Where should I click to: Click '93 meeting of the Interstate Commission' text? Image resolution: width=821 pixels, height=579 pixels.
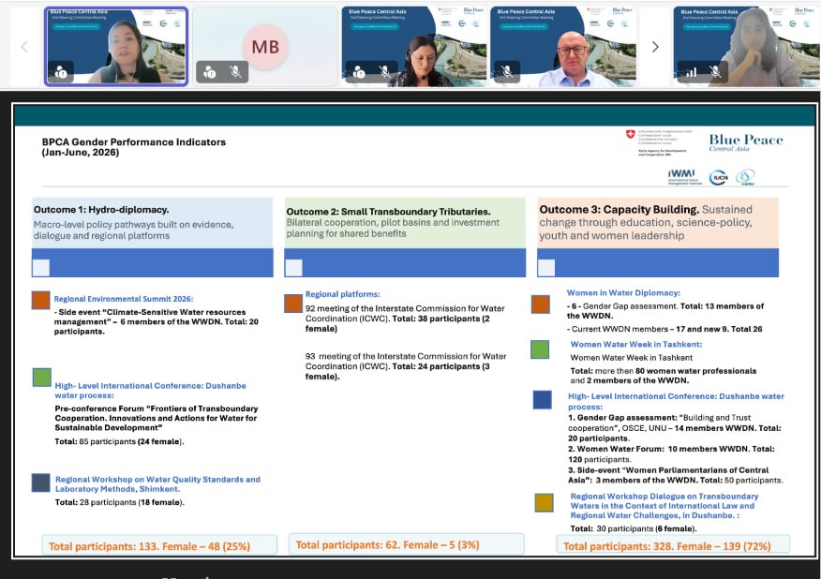pyautogui.click(x=406, y=366)
